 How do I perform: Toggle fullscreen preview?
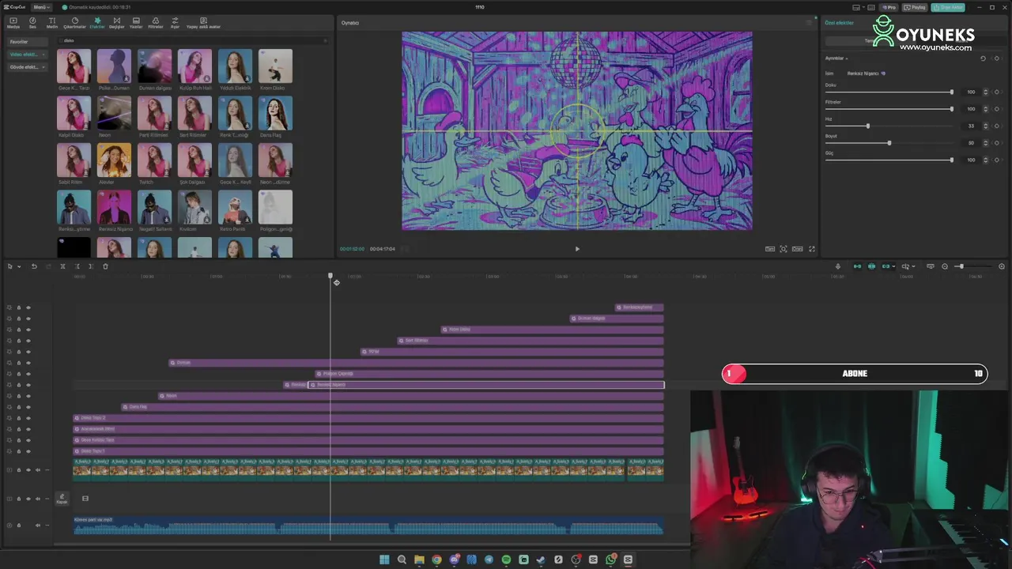tap(811, 249)
